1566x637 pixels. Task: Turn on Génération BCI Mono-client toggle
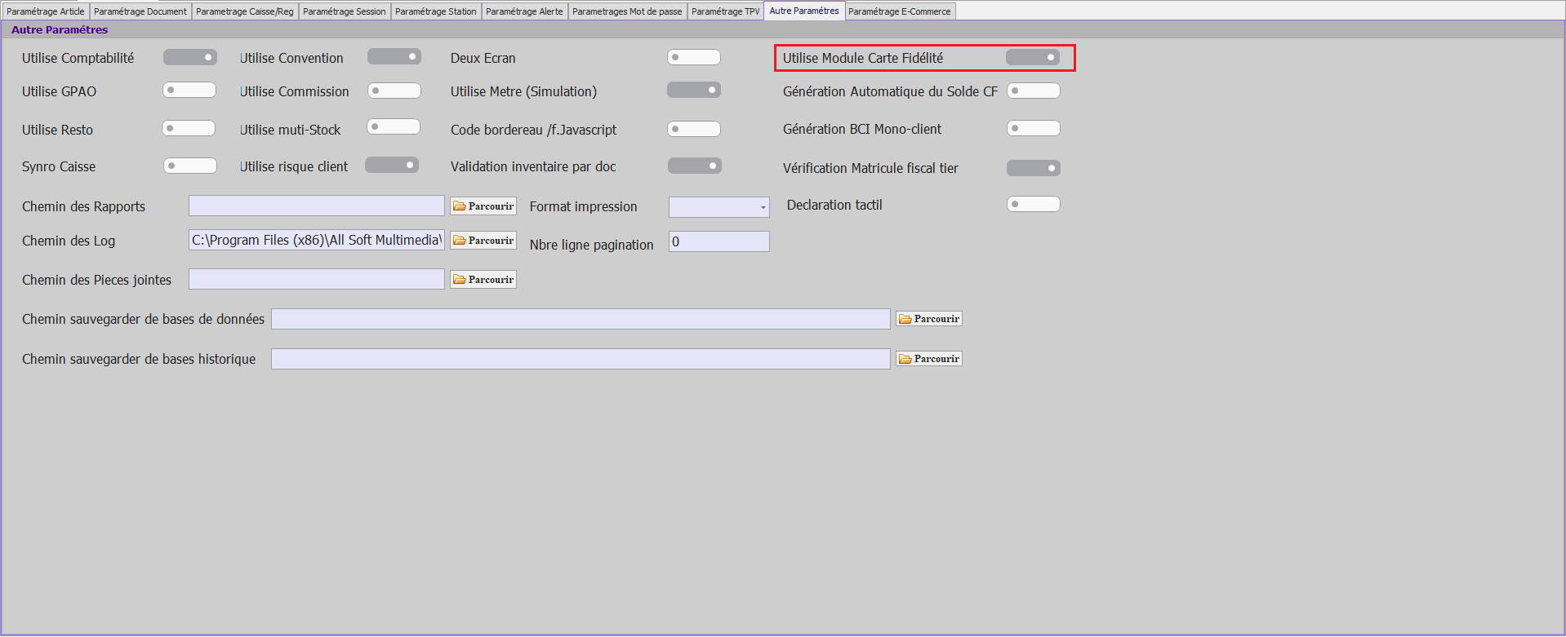(1034, 128)
